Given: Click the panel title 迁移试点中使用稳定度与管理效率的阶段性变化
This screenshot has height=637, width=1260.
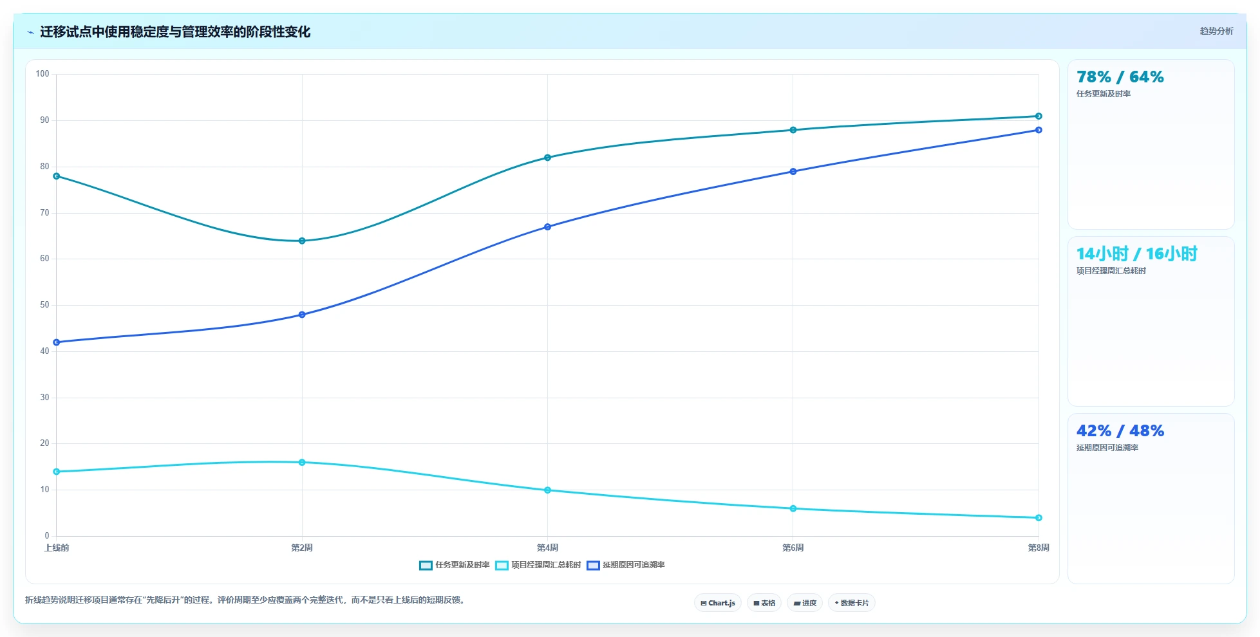Looking at the screenshot, I should [x=175, y=32].
